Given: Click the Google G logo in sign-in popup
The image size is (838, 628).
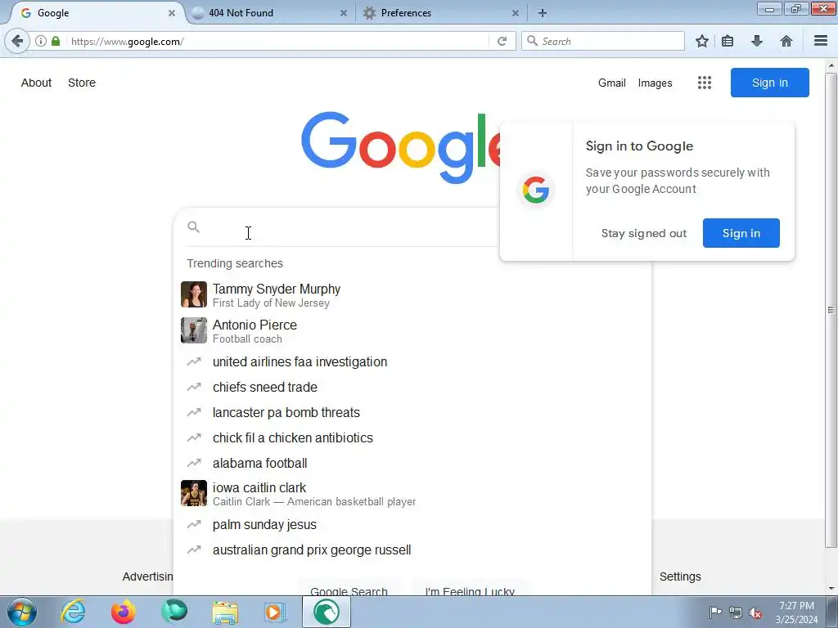Looking at the screenshot, I should 536,190.
